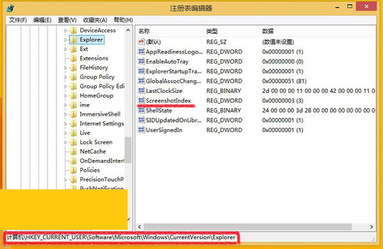The width and height of the screenshot is (383, 249).
Task: Select the FileHistory folder icon
Action: coord(74,67)
